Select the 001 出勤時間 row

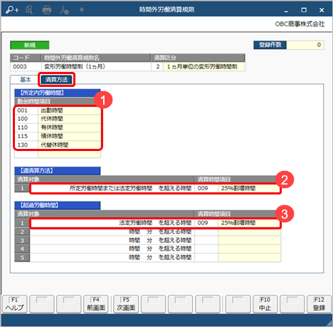58,110
